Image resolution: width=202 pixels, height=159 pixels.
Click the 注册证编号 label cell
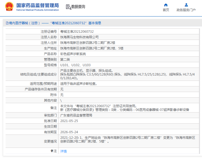tap(49, 32)
